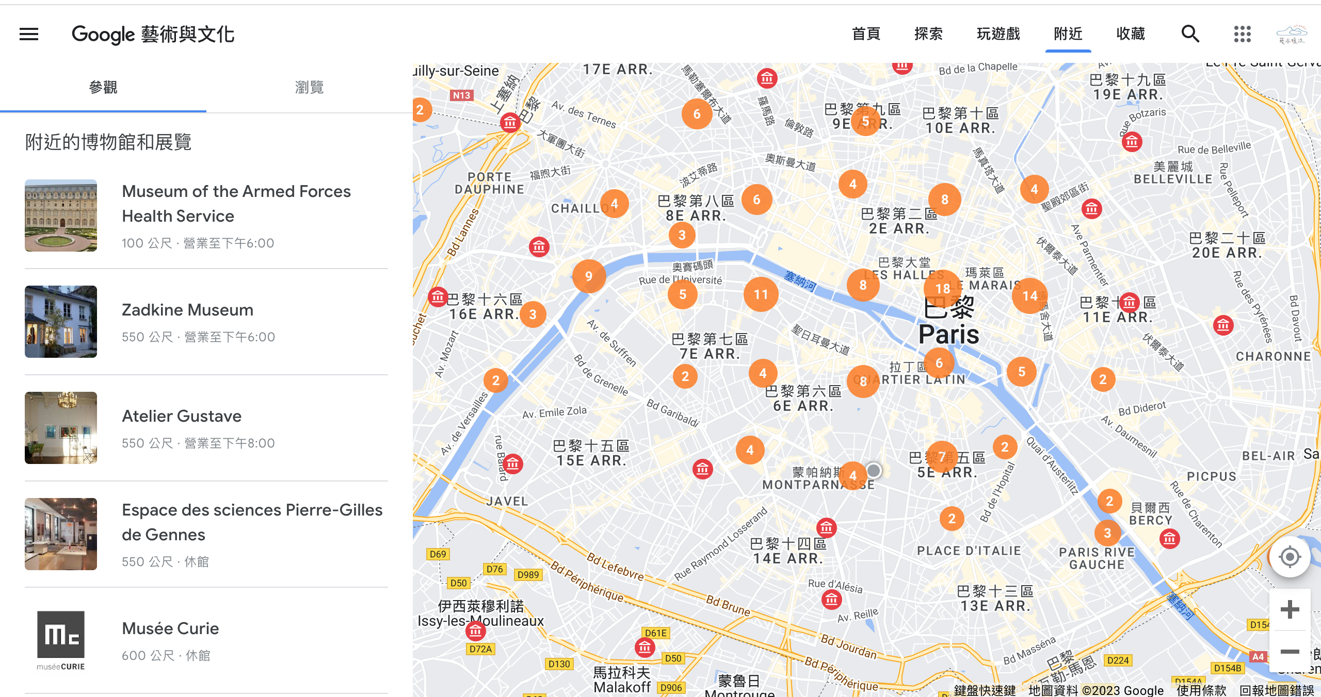Click cluster marker 5 in 9E ARR.
This screenshot has height=697, width=1321.
[865, 121]
